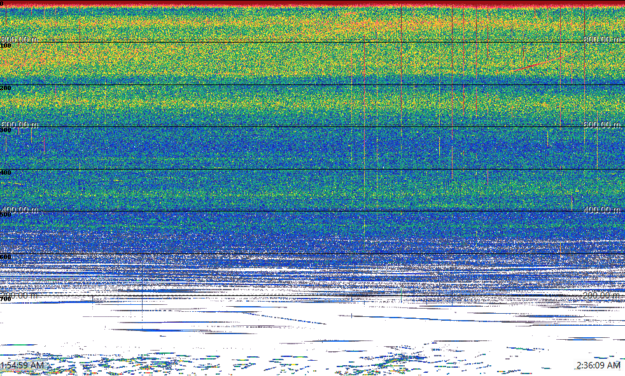Select the right-edge 200.00 m range label
This screenshot has height=376, width=625.
602,295
